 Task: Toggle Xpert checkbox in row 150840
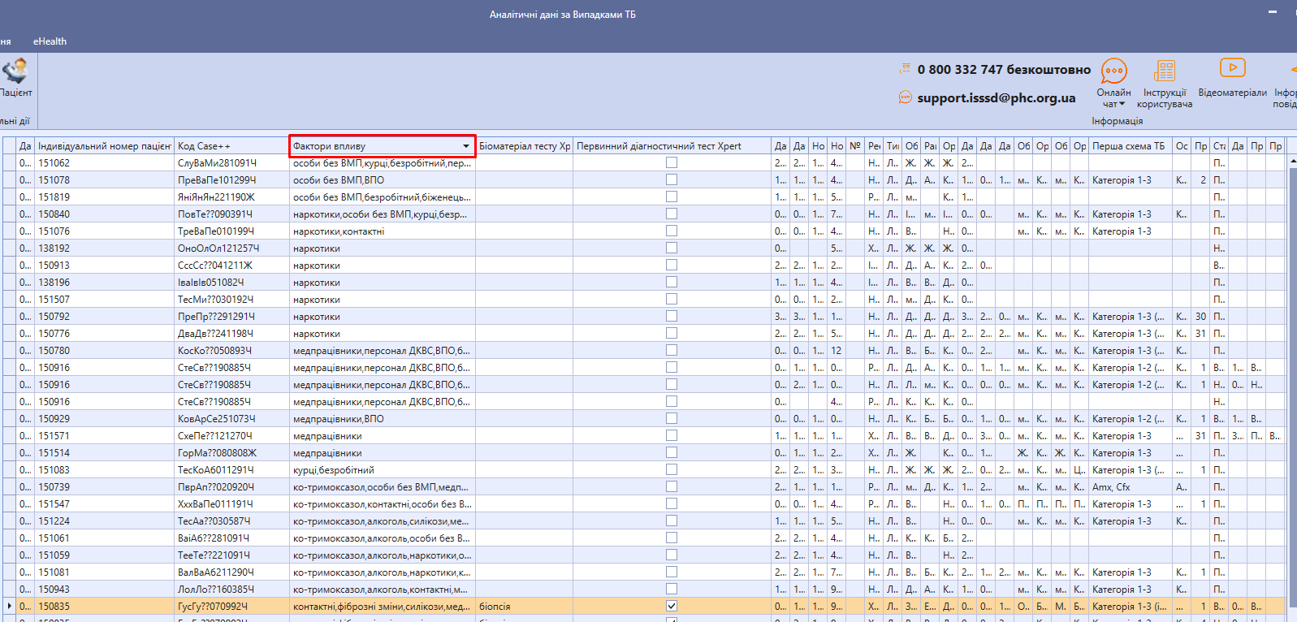(672, 214)
